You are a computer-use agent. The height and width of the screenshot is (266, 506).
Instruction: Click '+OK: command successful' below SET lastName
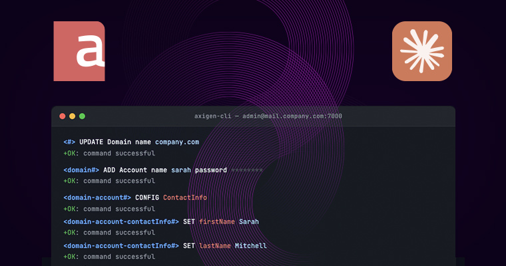pos(109,257)
